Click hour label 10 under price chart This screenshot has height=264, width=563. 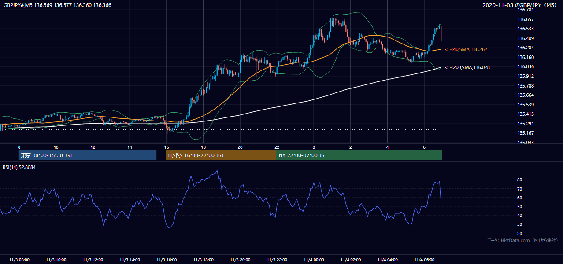coord(56,147)
